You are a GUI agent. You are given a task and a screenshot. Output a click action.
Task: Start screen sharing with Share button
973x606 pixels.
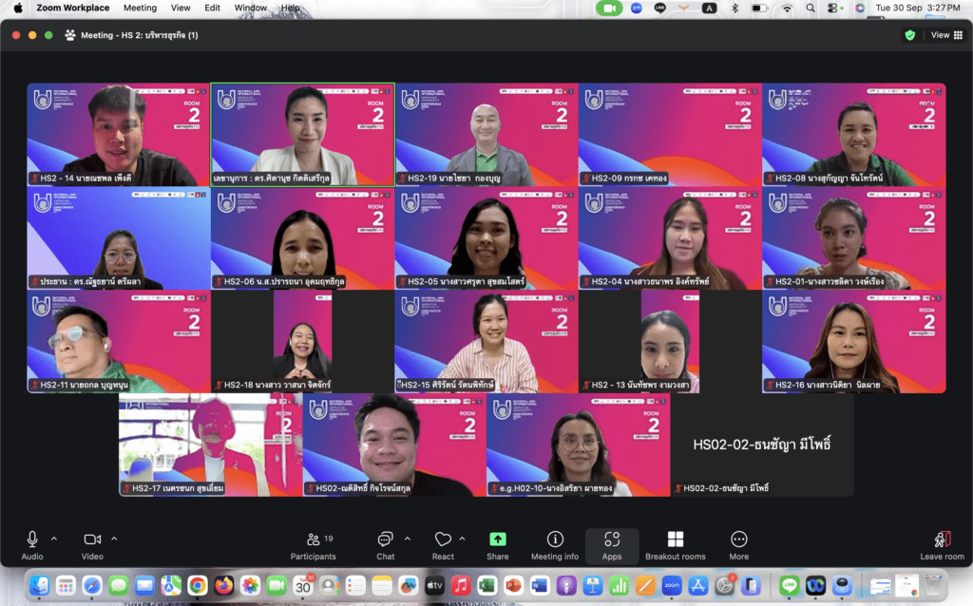point(498,543)
